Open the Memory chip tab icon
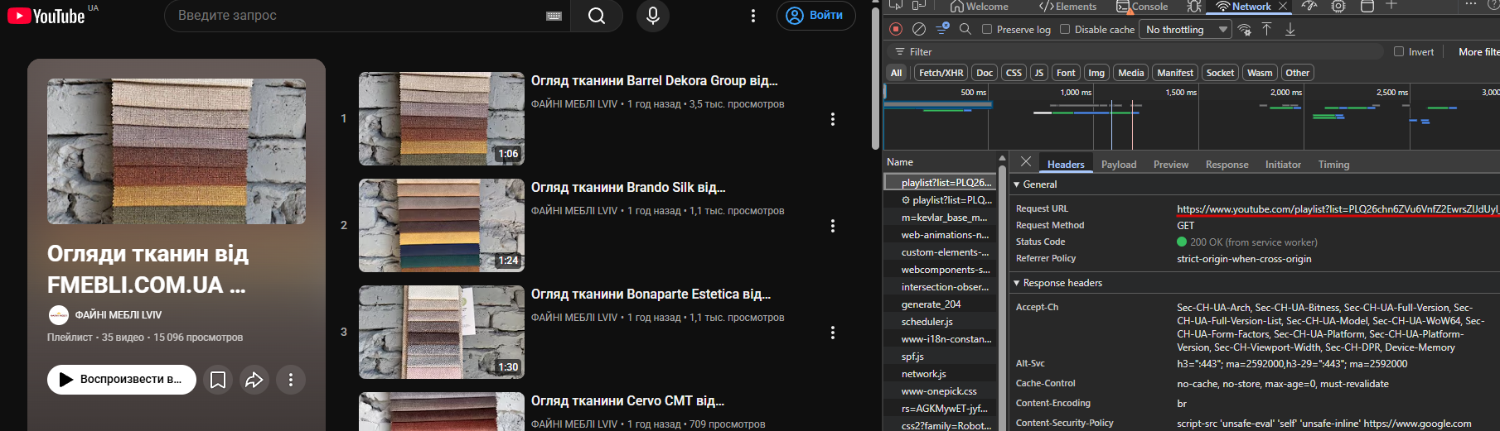Image resolution: width=1500 pixels, height=431 pixels. (x=1338, y=6)
